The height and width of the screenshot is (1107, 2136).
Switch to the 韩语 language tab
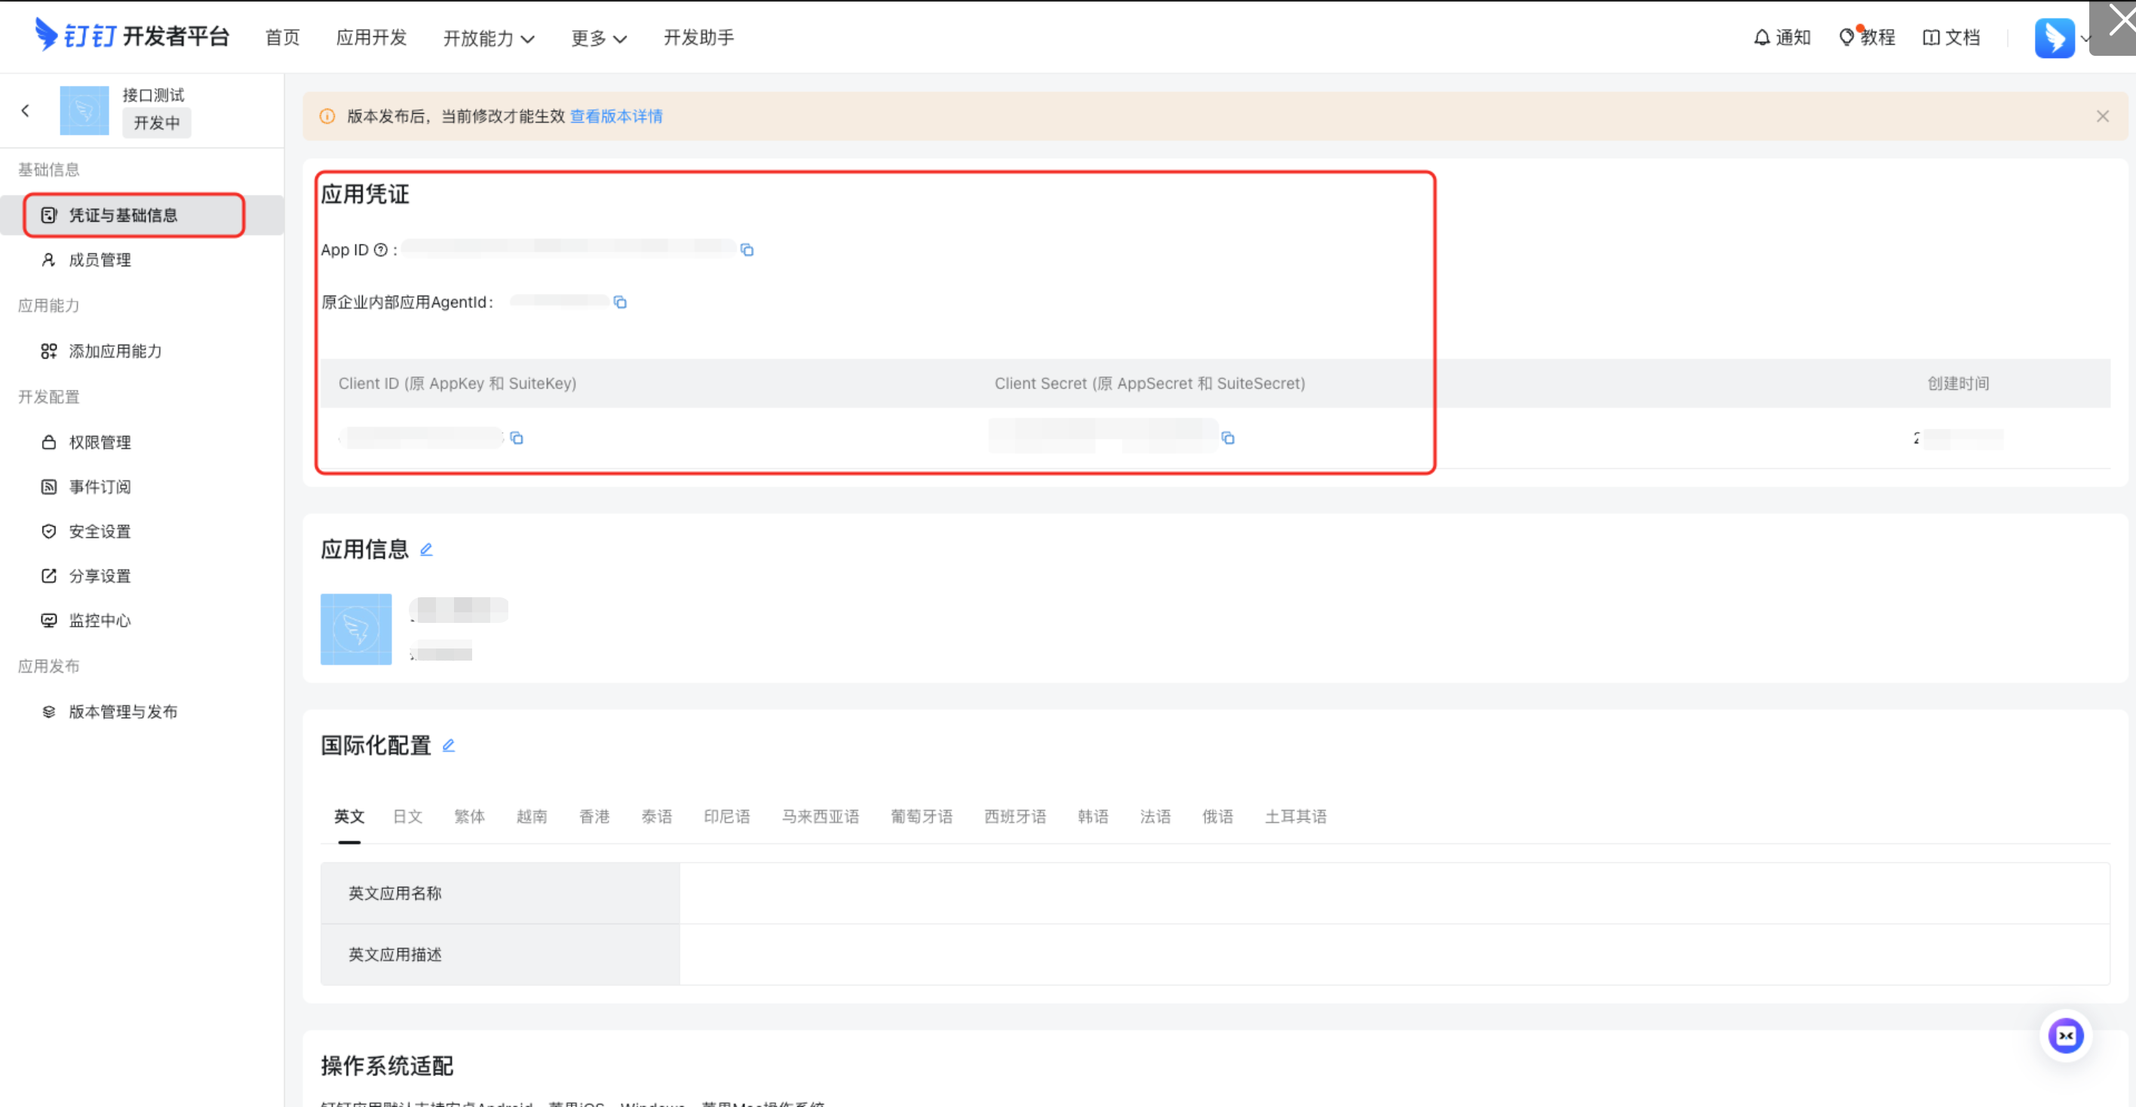coord(1093,817)
